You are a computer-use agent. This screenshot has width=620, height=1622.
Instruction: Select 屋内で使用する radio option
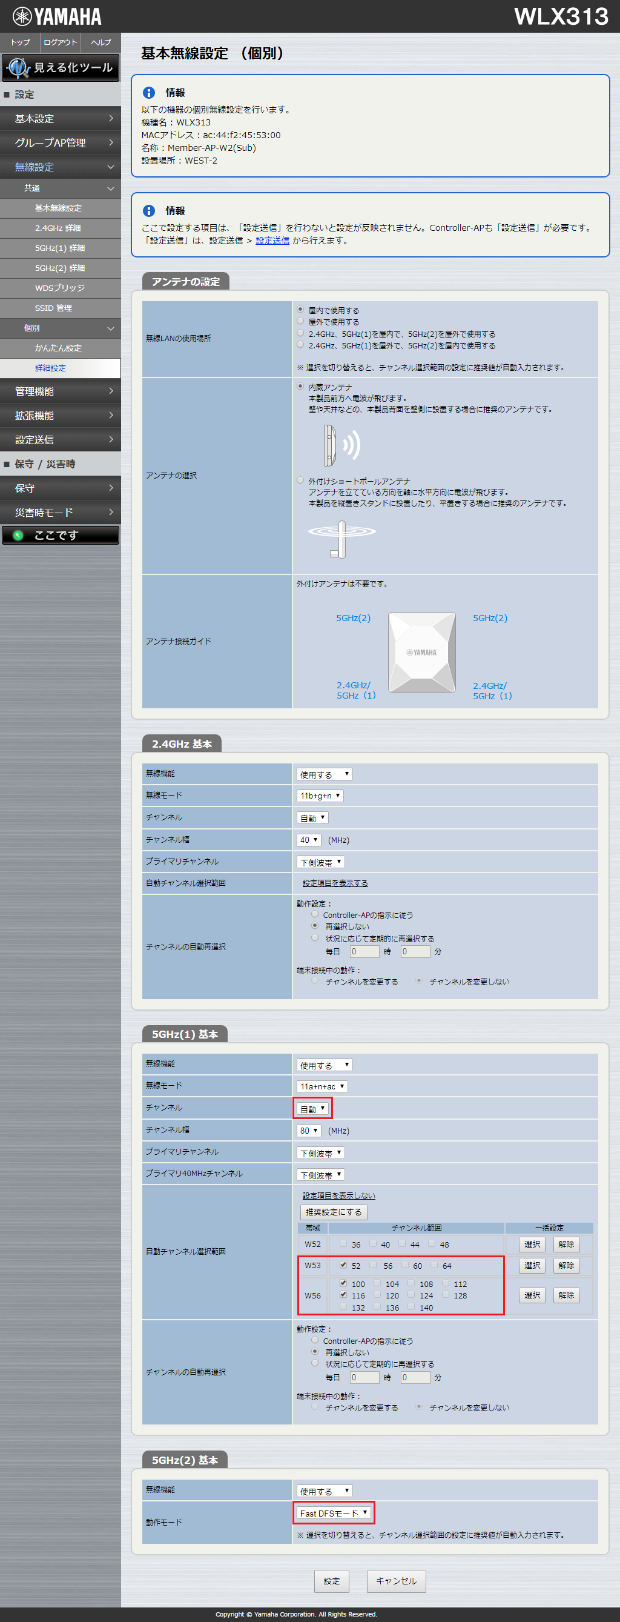point(300,309)
